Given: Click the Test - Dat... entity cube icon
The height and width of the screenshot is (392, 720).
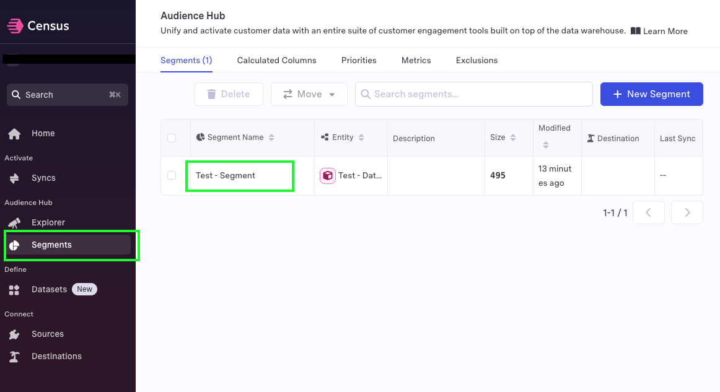Looking at the screenshot, I should [x=327, y=175].
